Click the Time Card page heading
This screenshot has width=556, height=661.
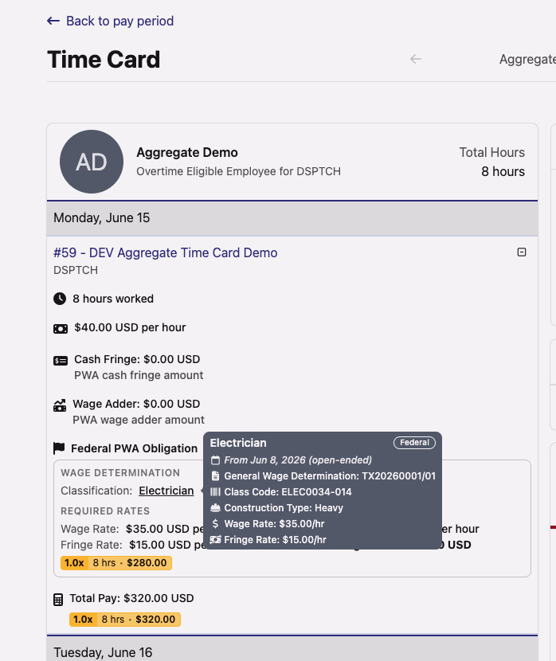pos(104,60)
